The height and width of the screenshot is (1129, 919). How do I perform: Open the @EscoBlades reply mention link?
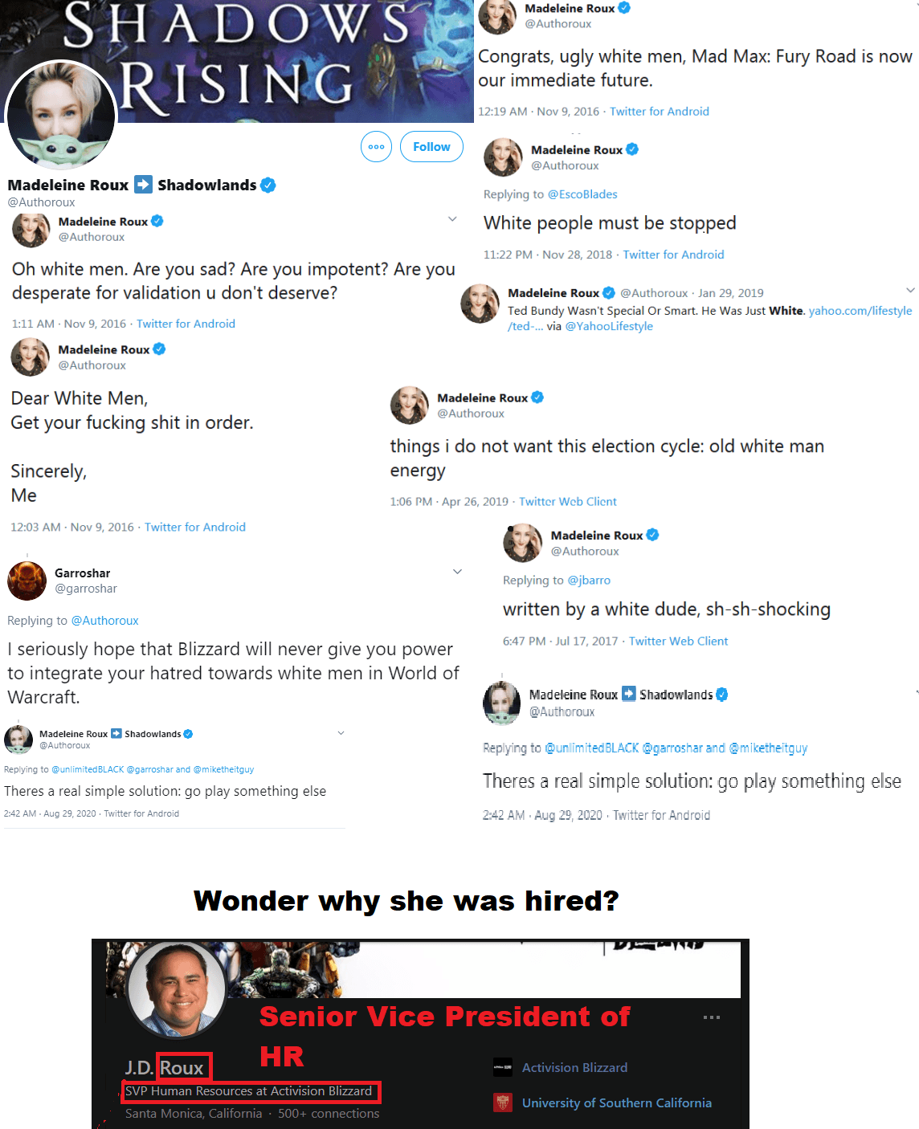(582, 194)
